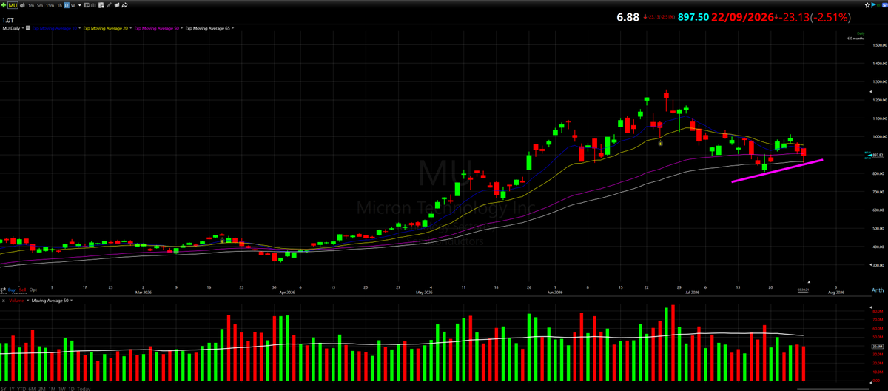
Task: Click the Aug 2026 time axis label
Action: point(836,293)
